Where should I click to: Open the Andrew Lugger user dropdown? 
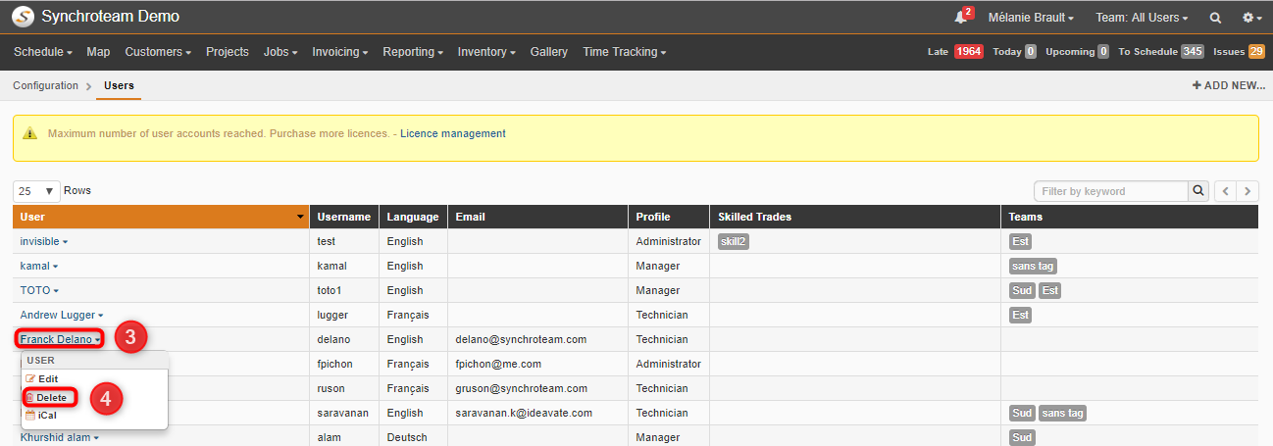click(62, 315)
